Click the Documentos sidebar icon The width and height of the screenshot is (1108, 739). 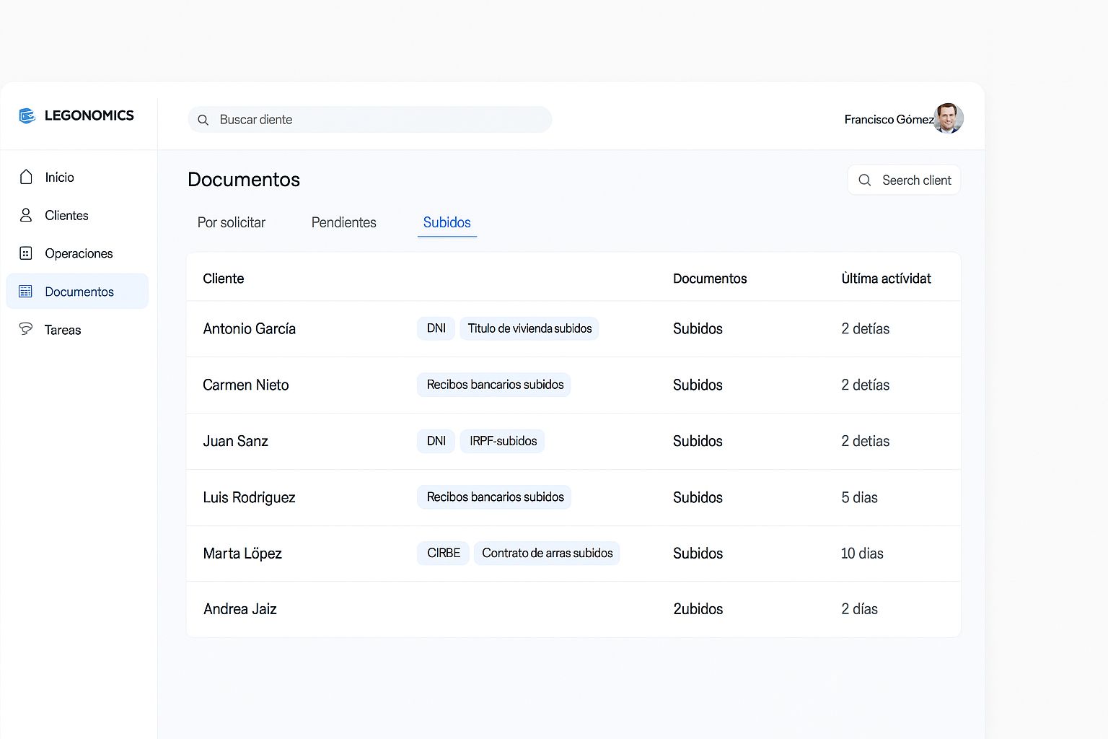26,292
